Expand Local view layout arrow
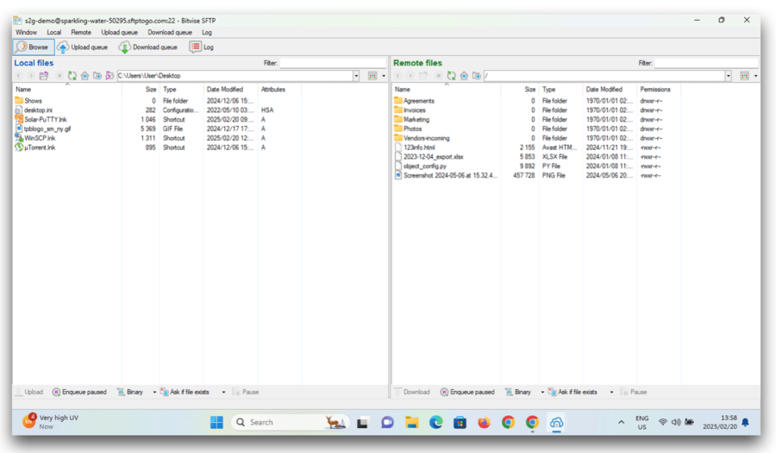 384,76
